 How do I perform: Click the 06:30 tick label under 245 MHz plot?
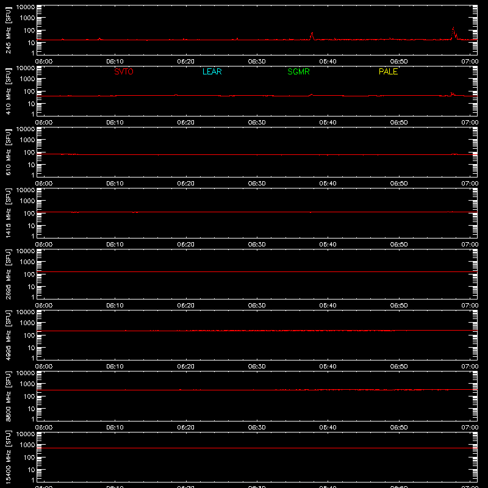click(257, 62)
